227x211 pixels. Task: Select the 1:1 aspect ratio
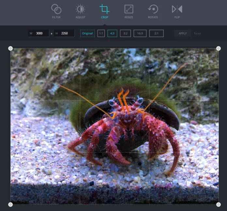point(101,34)
